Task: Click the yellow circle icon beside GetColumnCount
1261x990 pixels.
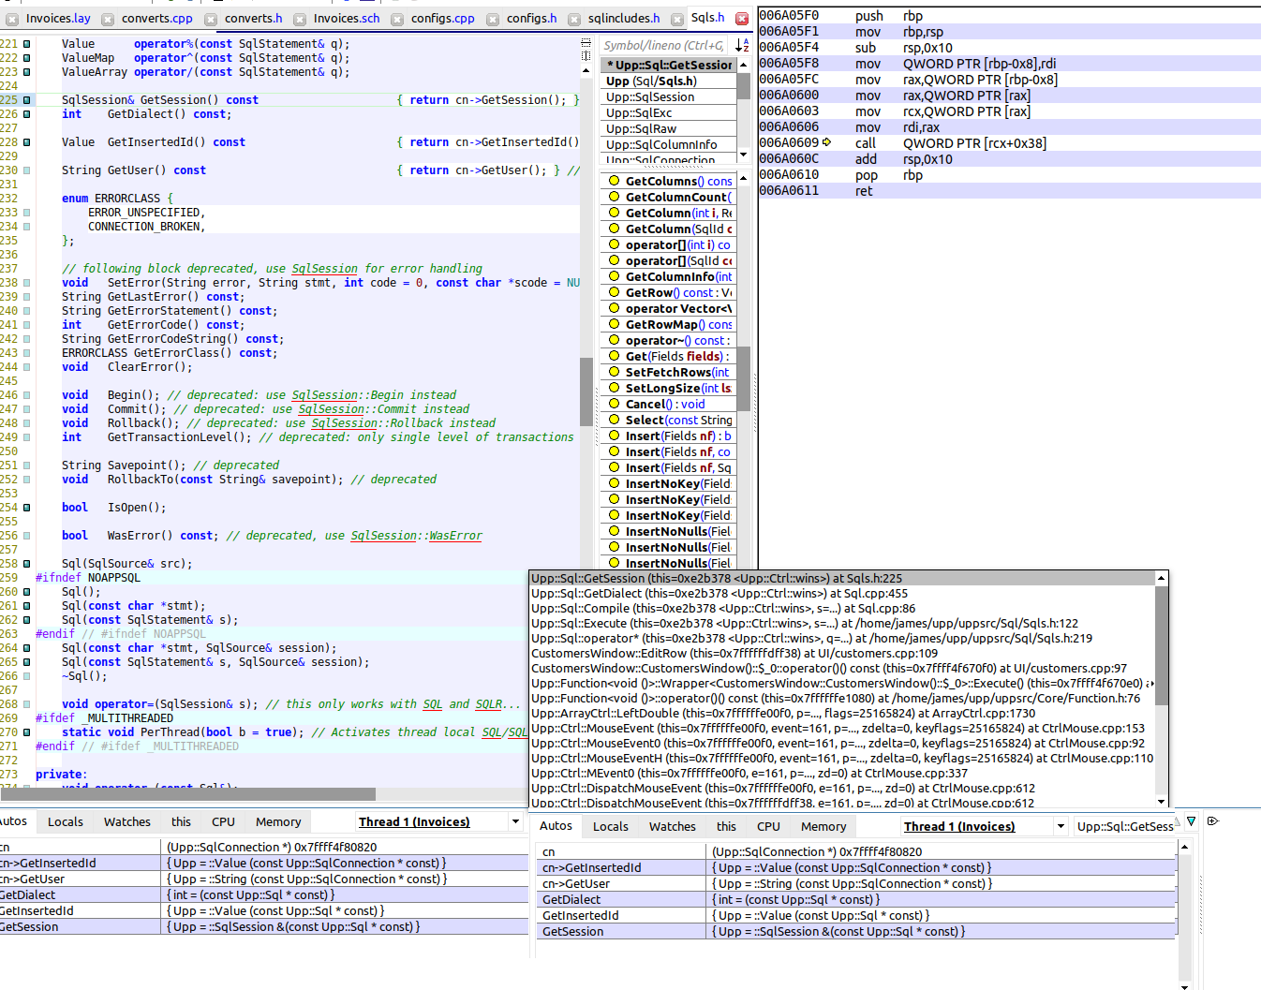Action: [x=615, y=197]
